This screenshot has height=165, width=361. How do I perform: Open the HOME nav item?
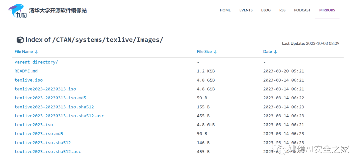pyautogui.click(x=225, y=10)
